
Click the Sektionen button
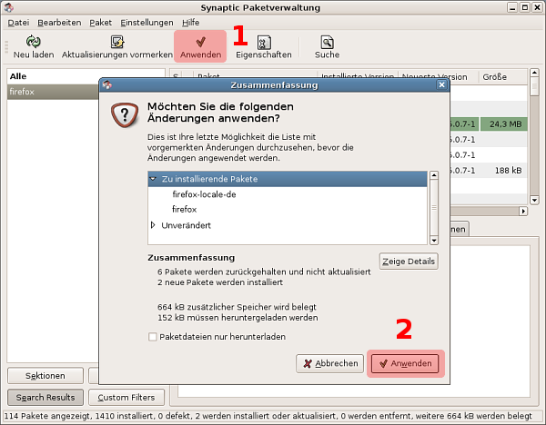point(45,376)
